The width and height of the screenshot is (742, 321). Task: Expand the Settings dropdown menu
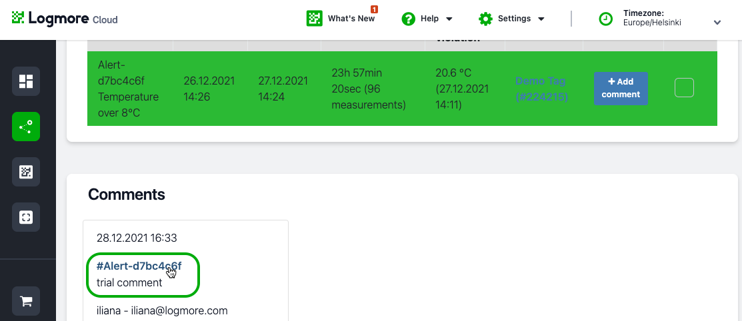511,19
